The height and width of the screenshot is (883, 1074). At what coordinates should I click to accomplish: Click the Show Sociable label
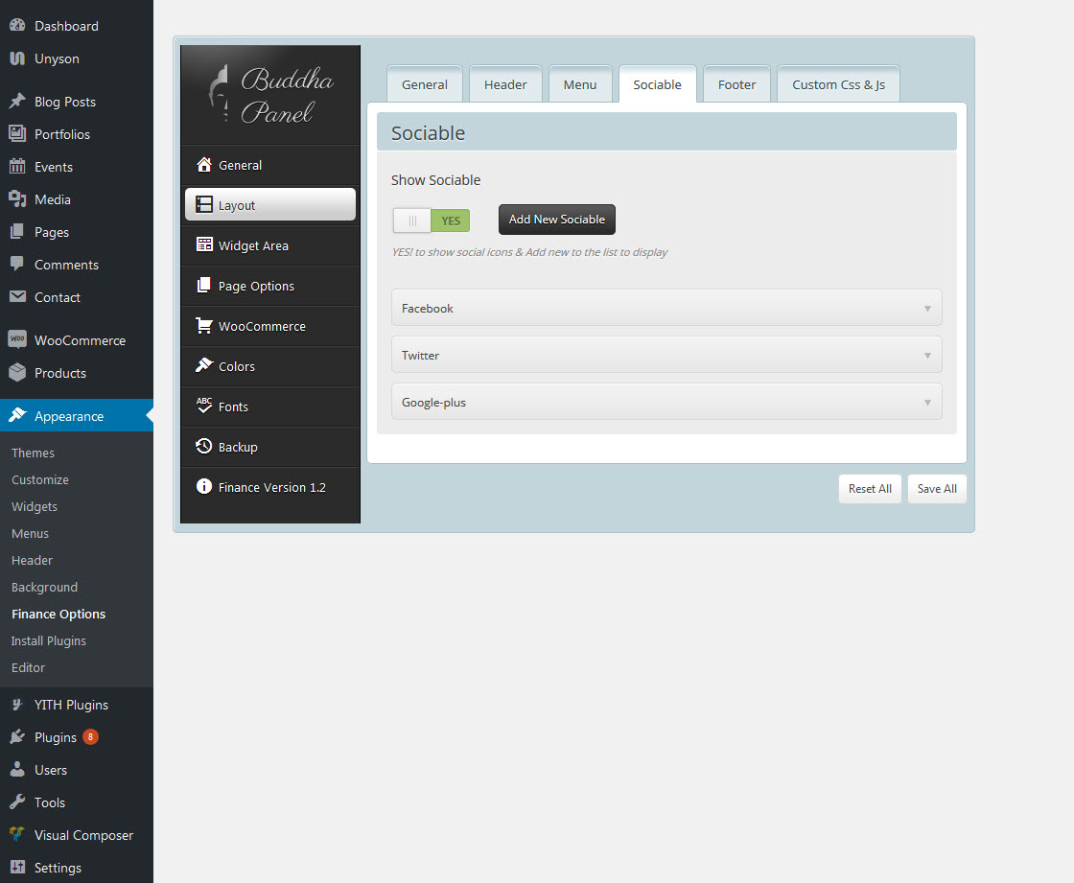point(435,180)
